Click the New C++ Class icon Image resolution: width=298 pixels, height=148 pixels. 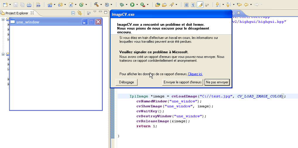pyautogui.click(x=82, y=5)
